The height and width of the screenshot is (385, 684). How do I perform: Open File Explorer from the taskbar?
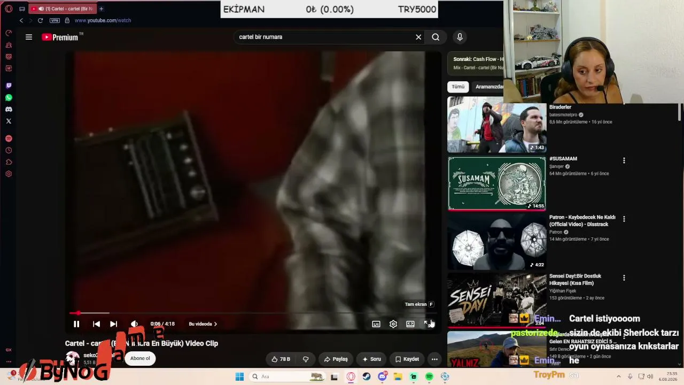[398, 376]
